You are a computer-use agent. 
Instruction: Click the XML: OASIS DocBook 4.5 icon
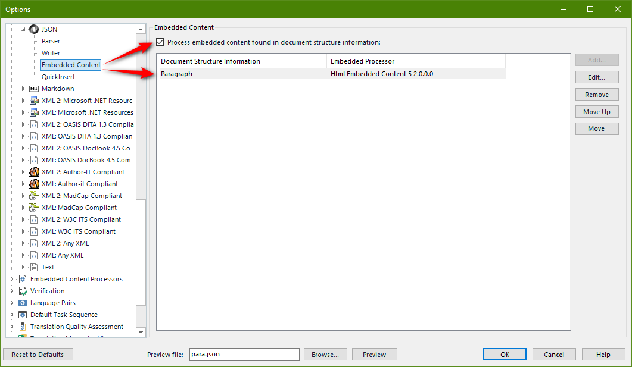[x=35, y=160]
